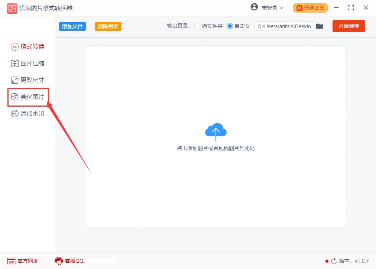Switch to the 添加水印 watermark tool
This screenshot has height=269, width=376.
pyautogui.click(x=32, y=113)
